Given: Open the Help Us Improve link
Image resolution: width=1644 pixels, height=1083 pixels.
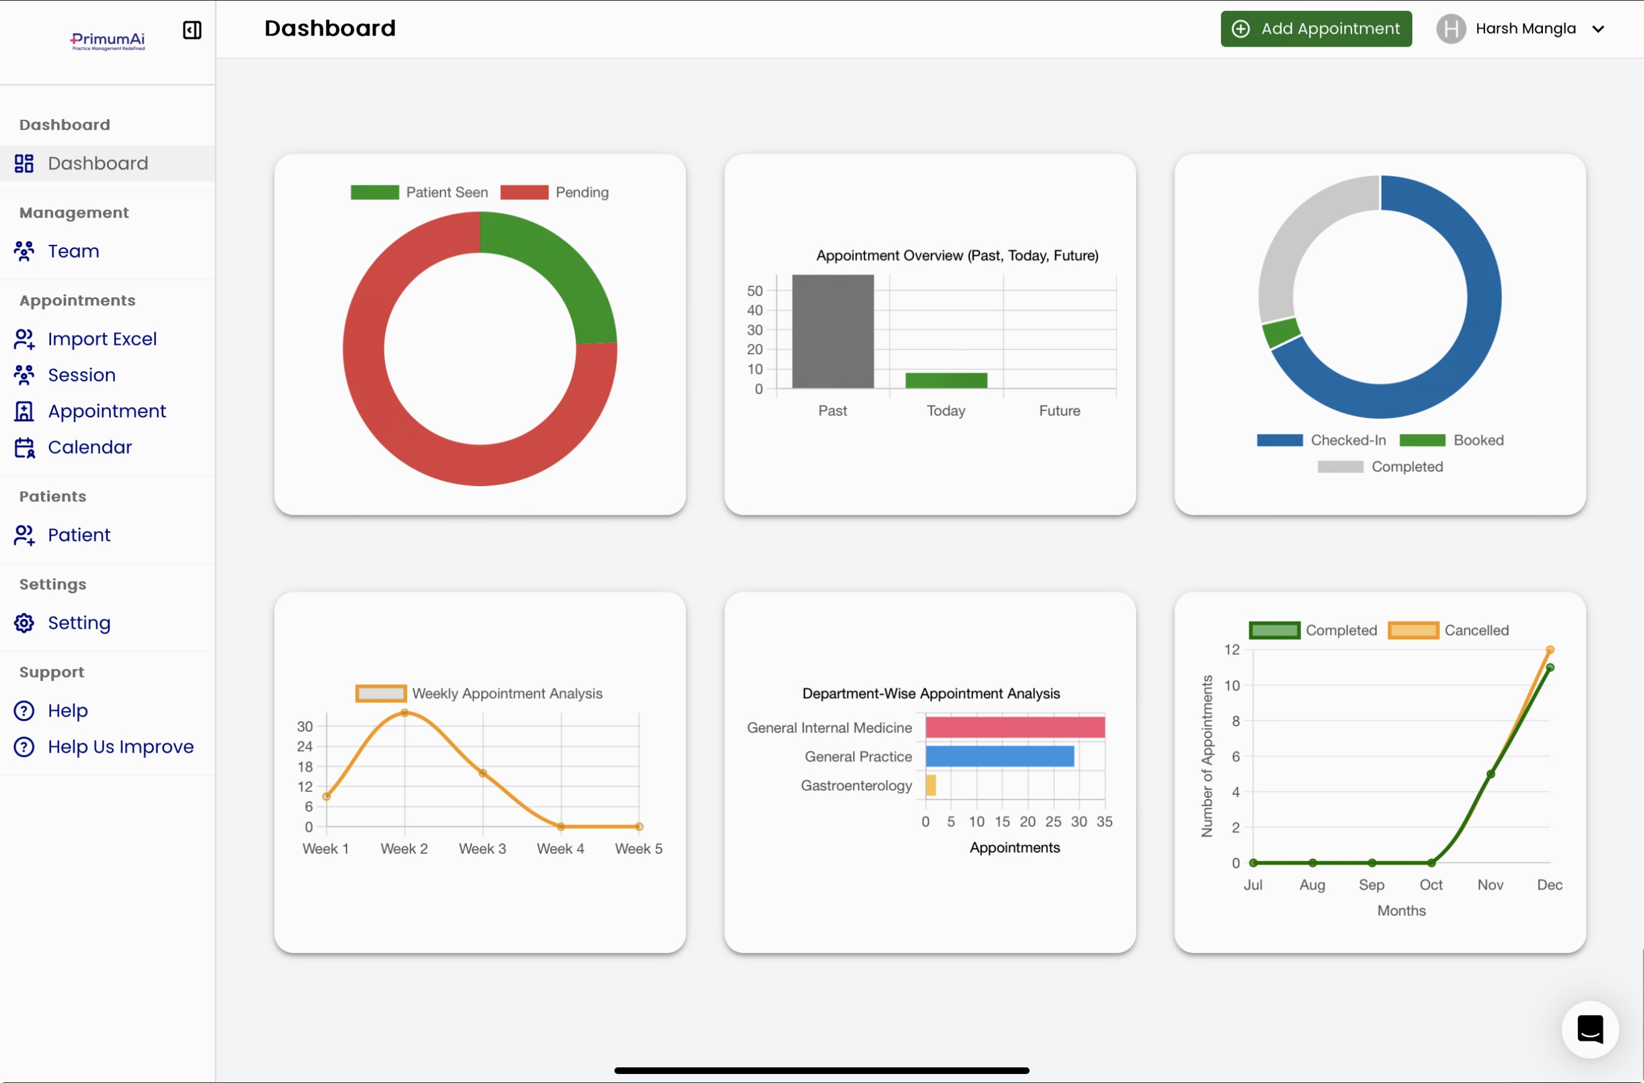Looking at the screenshot, I should click(x=120, y=747).
